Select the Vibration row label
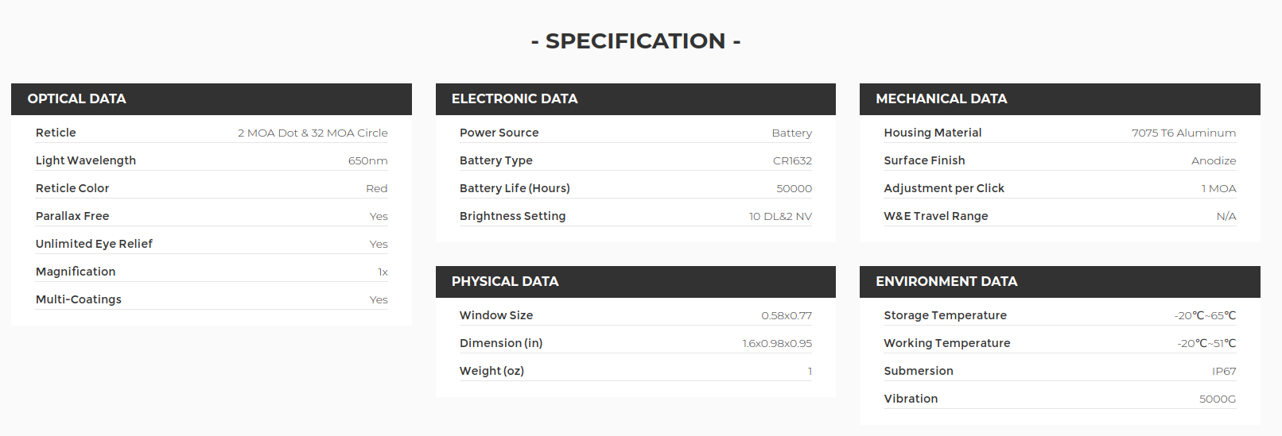The height and width of the screenshot is (436, 1282). pyautogui.click(x=911, y=399)
